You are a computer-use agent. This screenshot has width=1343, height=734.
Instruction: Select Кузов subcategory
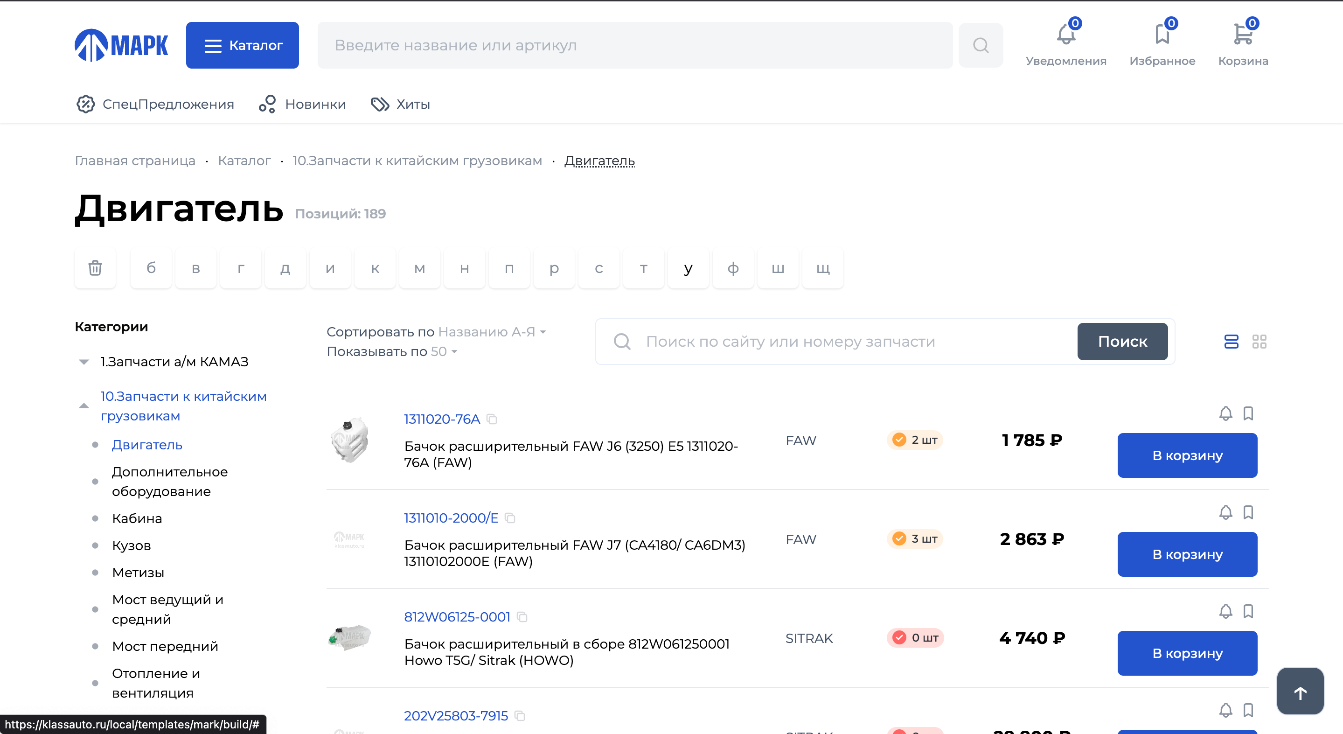(x=132, y=545)
